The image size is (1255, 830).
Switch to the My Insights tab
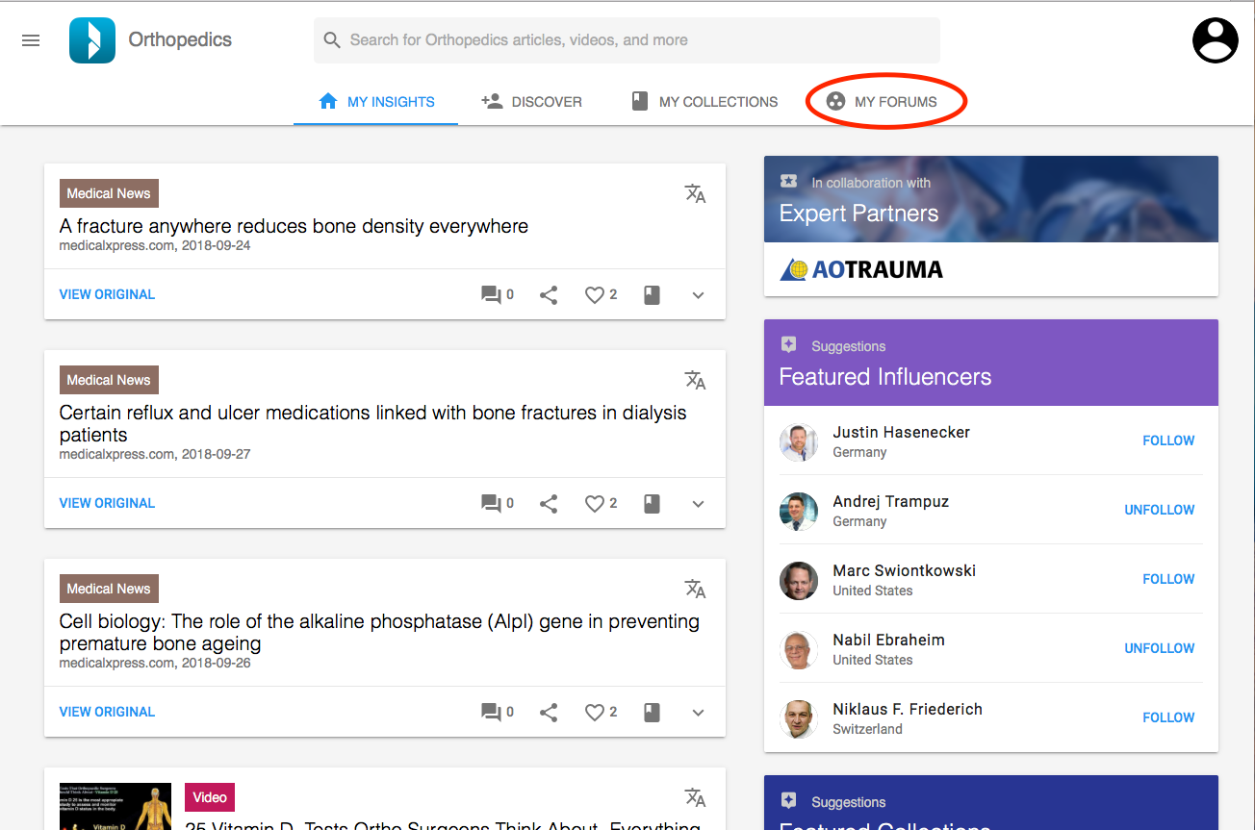pos(376,102)
